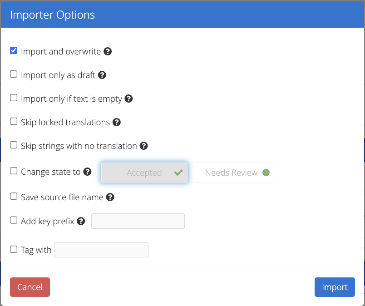
Task: Open help for Import and overwrite
Action: point(108,51)
